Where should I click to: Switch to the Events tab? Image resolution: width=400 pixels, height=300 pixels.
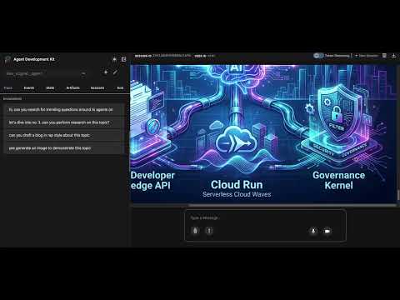point(29,87)
